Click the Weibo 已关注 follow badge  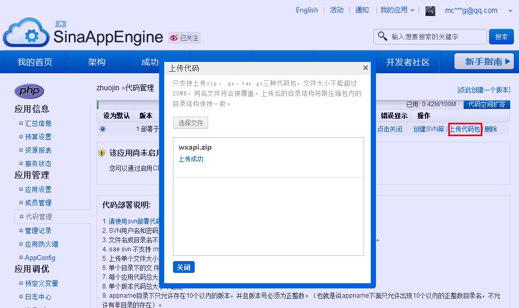pos(184,38)
